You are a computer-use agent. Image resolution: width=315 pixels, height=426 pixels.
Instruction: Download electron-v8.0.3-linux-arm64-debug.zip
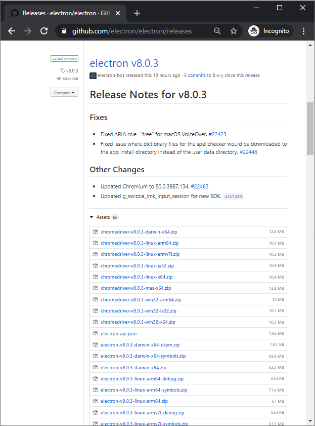[142, 379]
